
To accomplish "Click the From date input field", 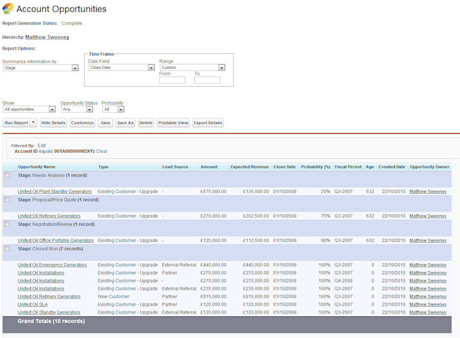I will (x=172, y=80).
